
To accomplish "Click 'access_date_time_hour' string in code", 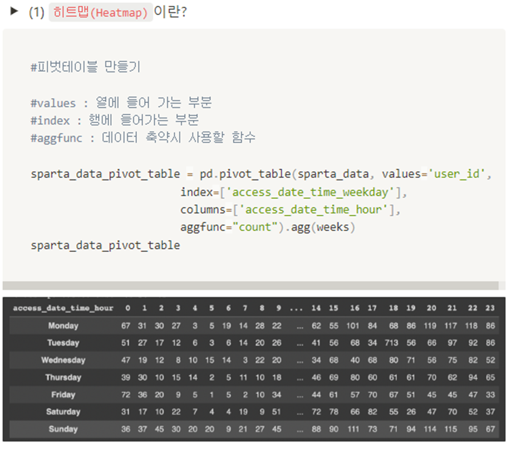I will [x=313, y=210].
